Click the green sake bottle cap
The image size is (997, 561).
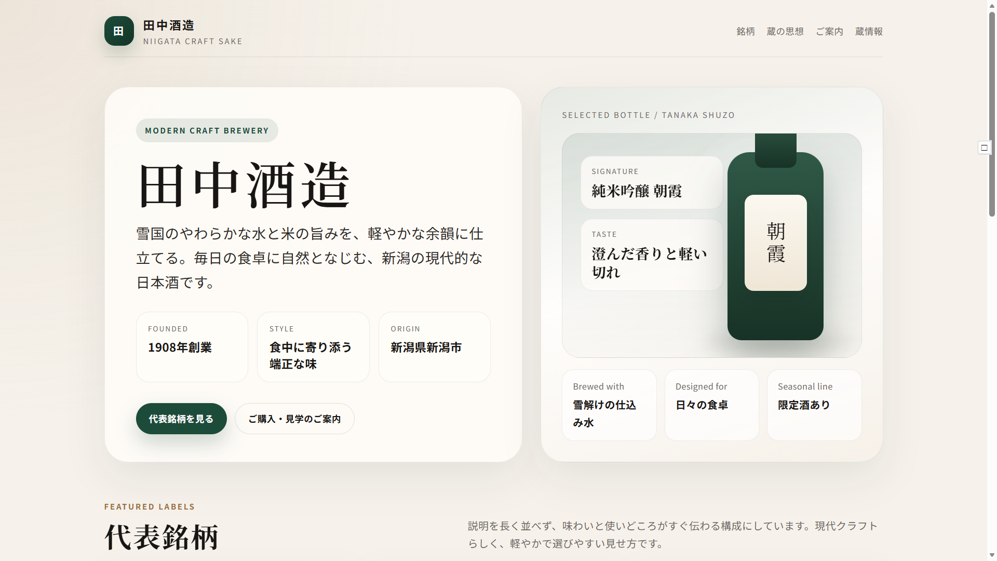775,150
